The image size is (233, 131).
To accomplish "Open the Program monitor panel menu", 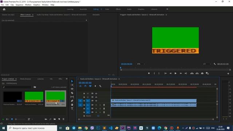I will 166,15.
